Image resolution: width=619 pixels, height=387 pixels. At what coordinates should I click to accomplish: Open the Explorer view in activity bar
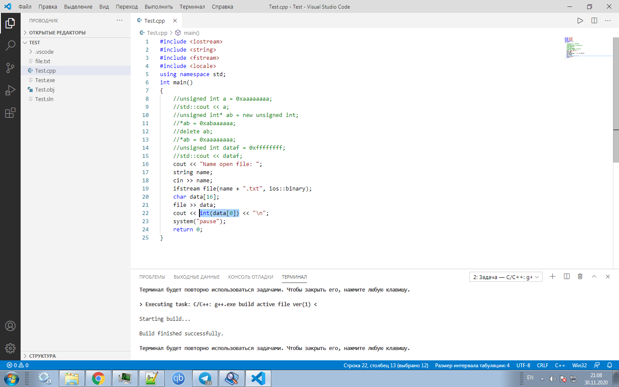[x=10, y=23]
